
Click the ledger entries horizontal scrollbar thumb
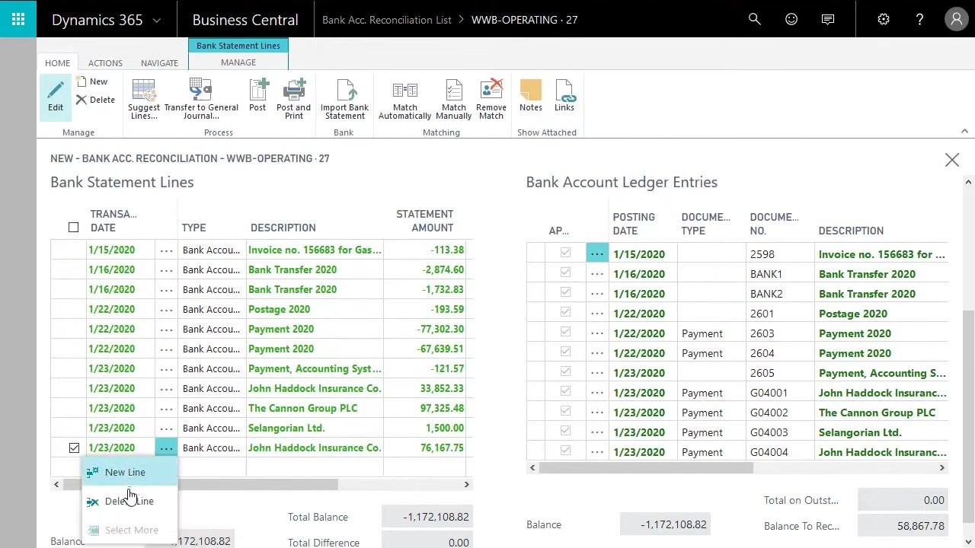coord(646,467)
